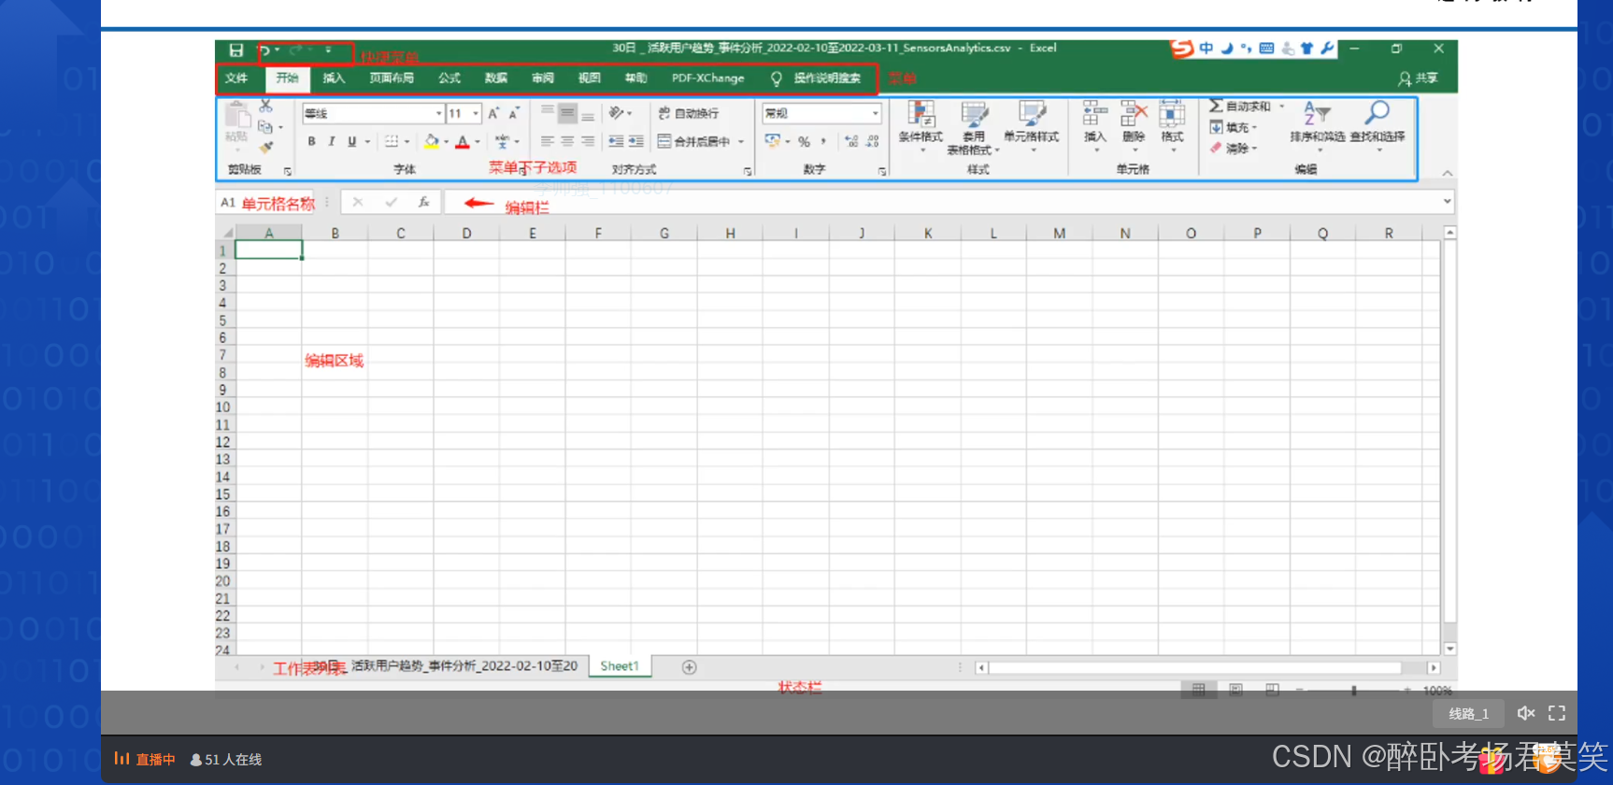This screenshot has width=1613, height=785.
Task: Click the increase decimal icon
Action: coord(850,142)
